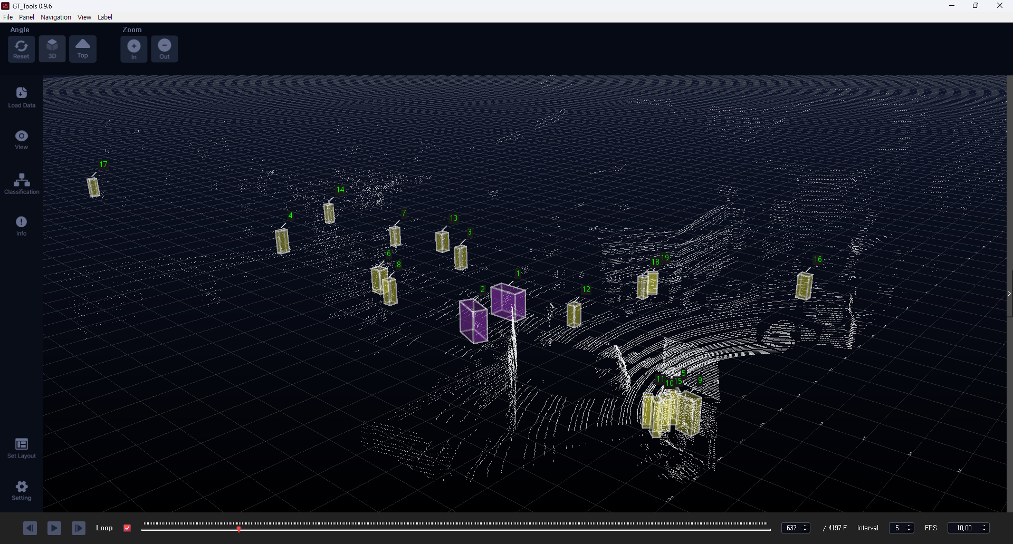Viewport: 1013px width, 544px height.
Task: Open the Info panel
Action: point(22,226)
